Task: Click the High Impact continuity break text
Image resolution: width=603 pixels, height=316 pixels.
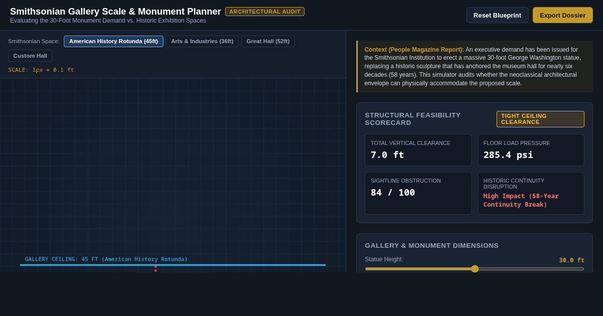Action: point(521,200)
